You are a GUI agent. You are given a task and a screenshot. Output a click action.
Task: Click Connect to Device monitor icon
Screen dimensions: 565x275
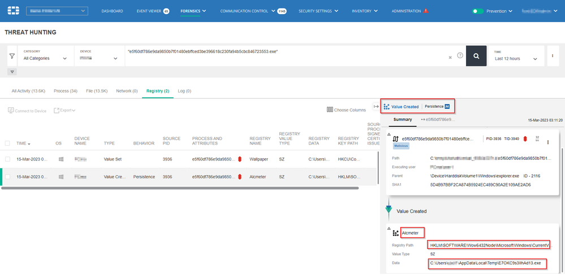[x=11, y=111]
